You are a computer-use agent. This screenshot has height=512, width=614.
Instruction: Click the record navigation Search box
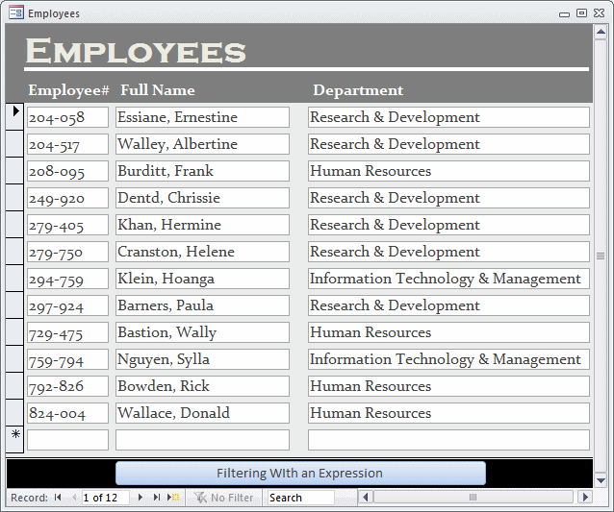click(300, 498)
